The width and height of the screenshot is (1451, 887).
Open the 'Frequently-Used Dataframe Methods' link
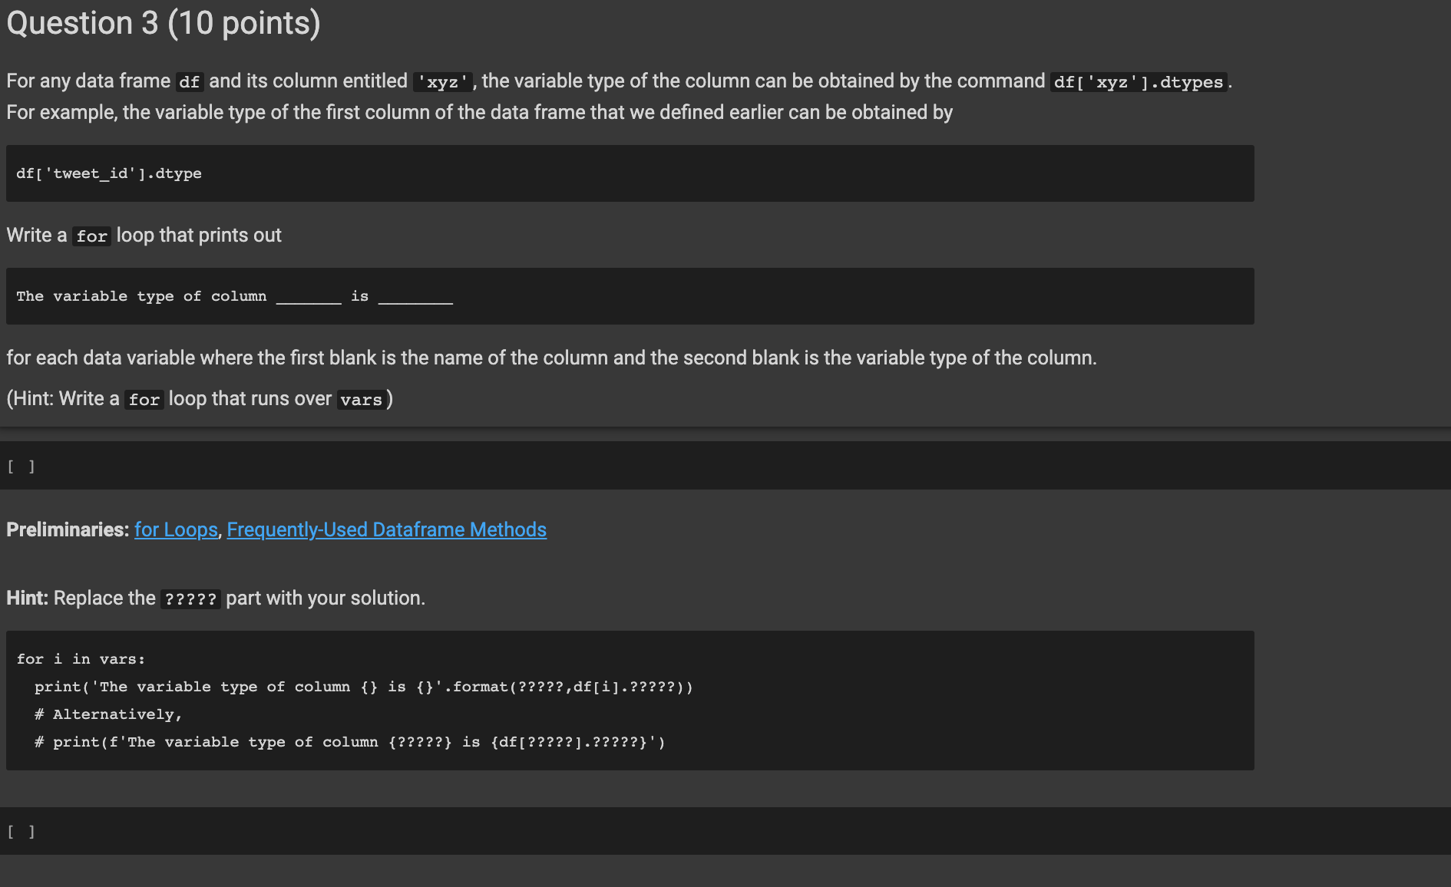pos(386,529)
